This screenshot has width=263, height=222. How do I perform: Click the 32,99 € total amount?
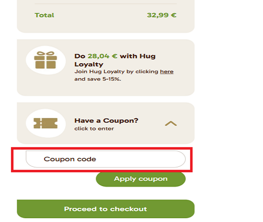162,15
